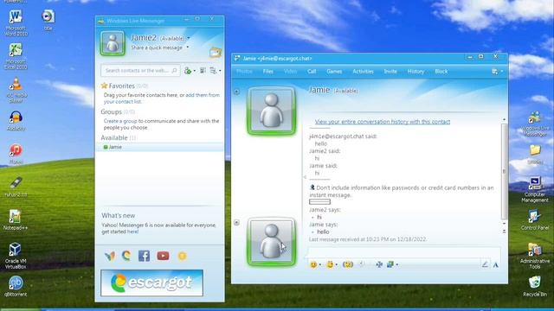This screenshot has width=554, height=311.
Task: Click the Jamie2 profile picture in Messenger
Action: pyautogui.click(x=113, y=43)
